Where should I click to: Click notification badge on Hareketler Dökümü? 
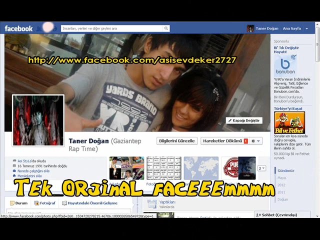246,141
